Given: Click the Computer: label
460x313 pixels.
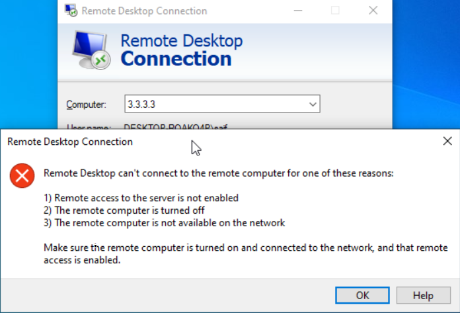Looking at the screenshot, I should pos(86,105).
